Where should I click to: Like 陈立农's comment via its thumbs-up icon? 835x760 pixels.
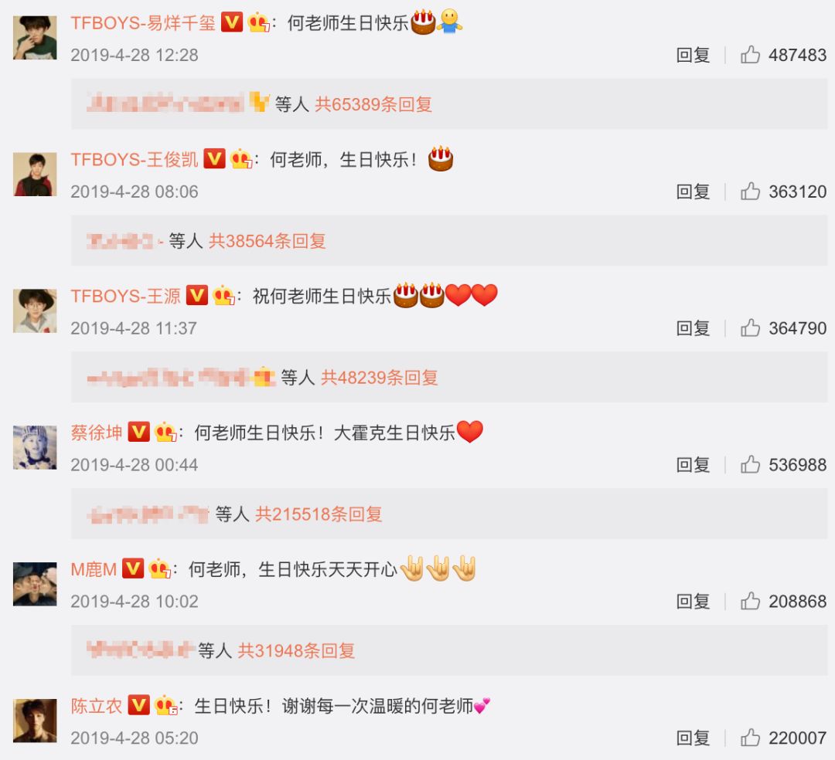coord(750,738)
